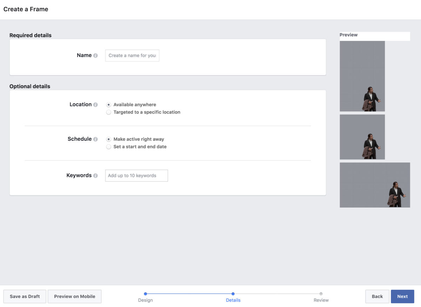Viewport: 421px width, 307px height.
Task: Click the top portrait preview thumbnail
Action: (362, 76)
